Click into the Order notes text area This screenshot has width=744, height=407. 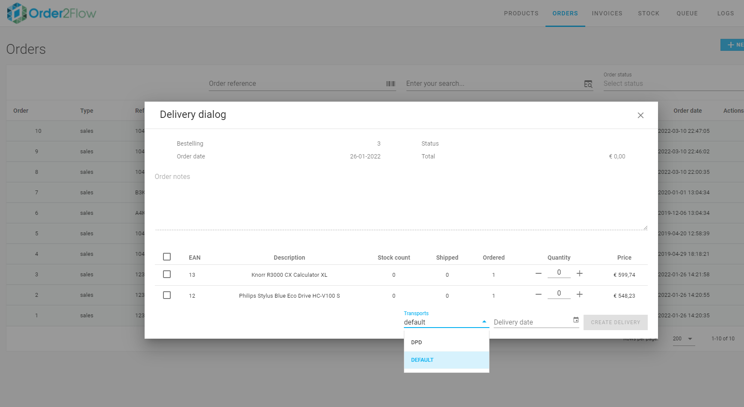[x=401, y=201]
